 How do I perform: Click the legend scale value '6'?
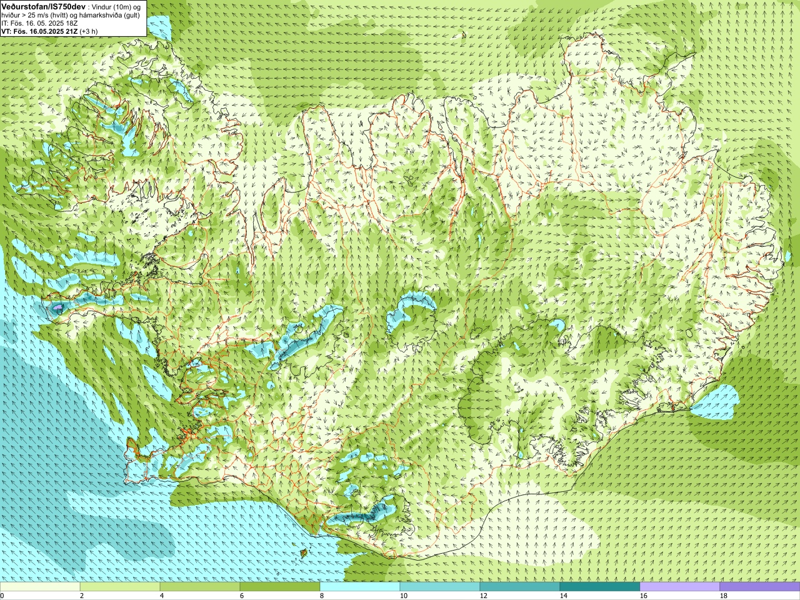242,596
